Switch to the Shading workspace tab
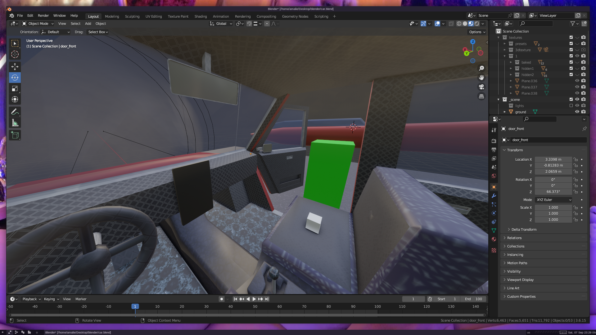The height and width of the screenshot is (335, 596). point(201,16)
